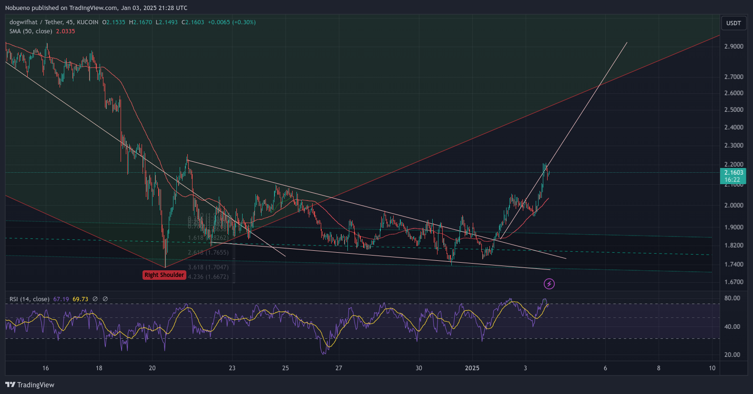Click the USDT currency button
Image resolution: width=753 pixels, height=394 pixels.
tap(733, 23)
